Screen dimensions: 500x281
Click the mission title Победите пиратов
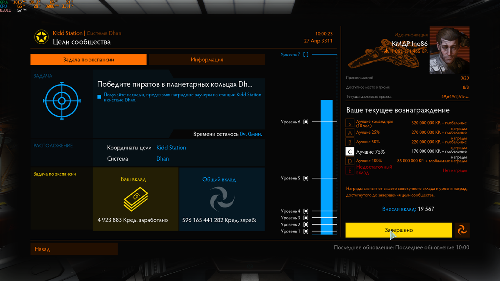175,85
